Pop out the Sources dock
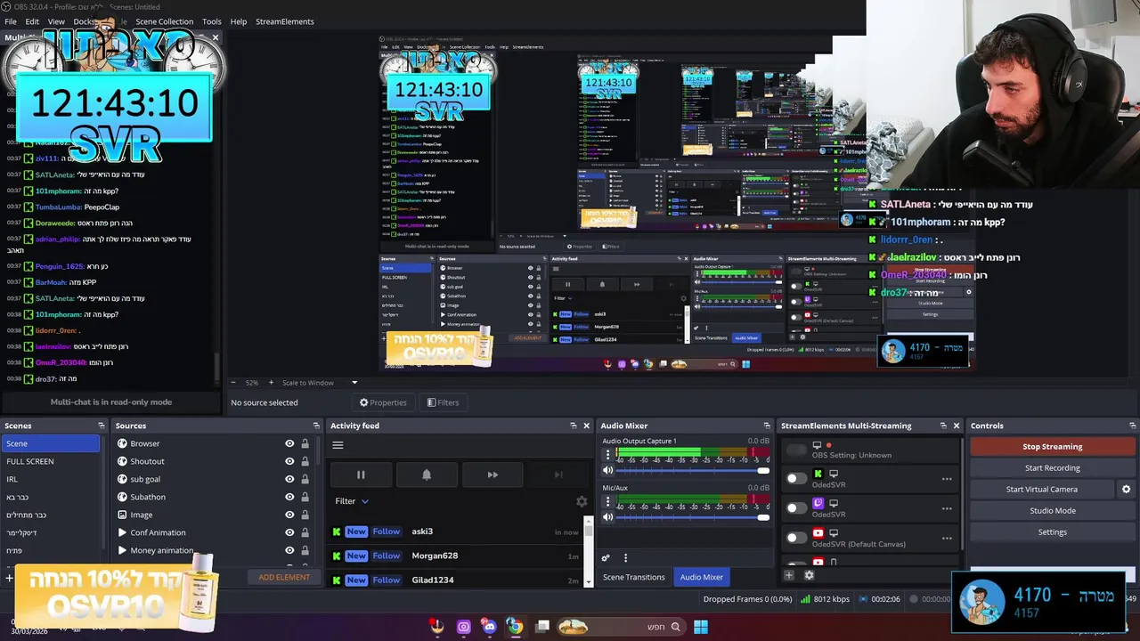 coord(316,426)
